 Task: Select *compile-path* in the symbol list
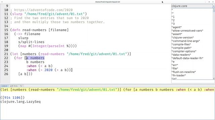[x=181, y=48]
